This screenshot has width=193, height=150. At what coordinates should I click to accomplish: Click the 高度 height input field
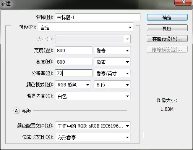pos(74,62)
